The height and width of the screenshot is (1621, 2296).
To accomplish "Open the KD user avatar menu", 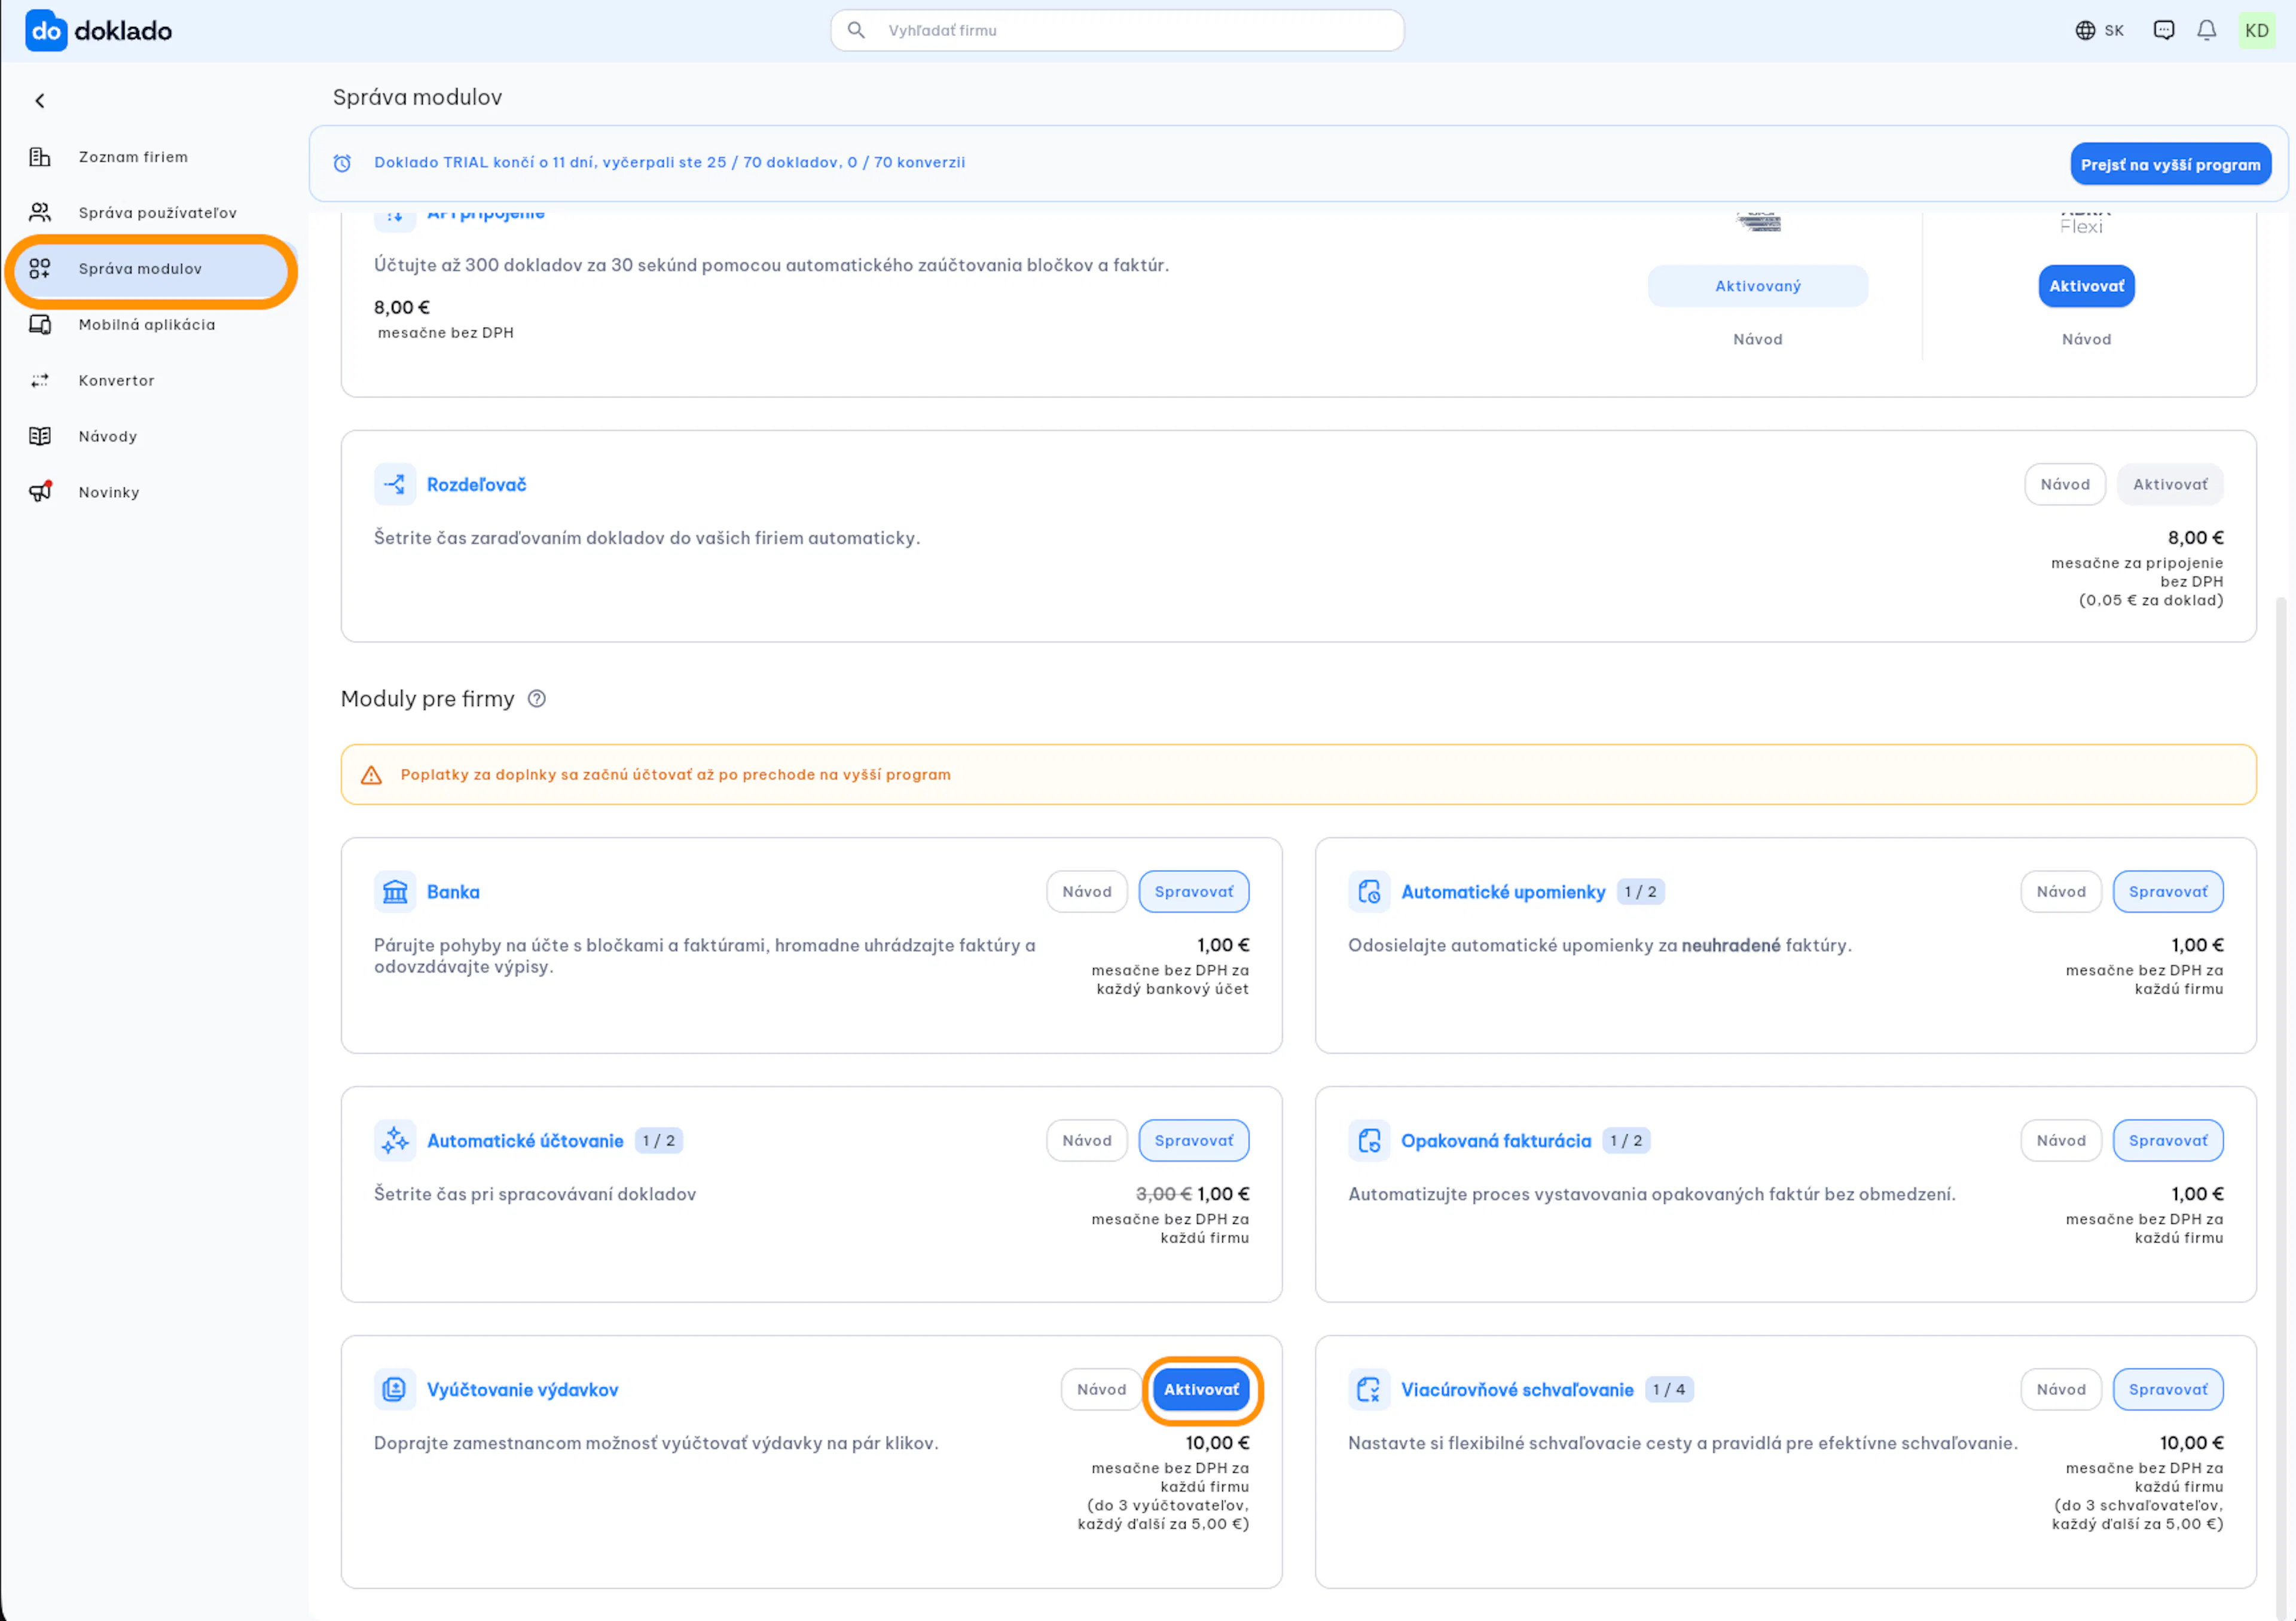I will point(2257,30).
